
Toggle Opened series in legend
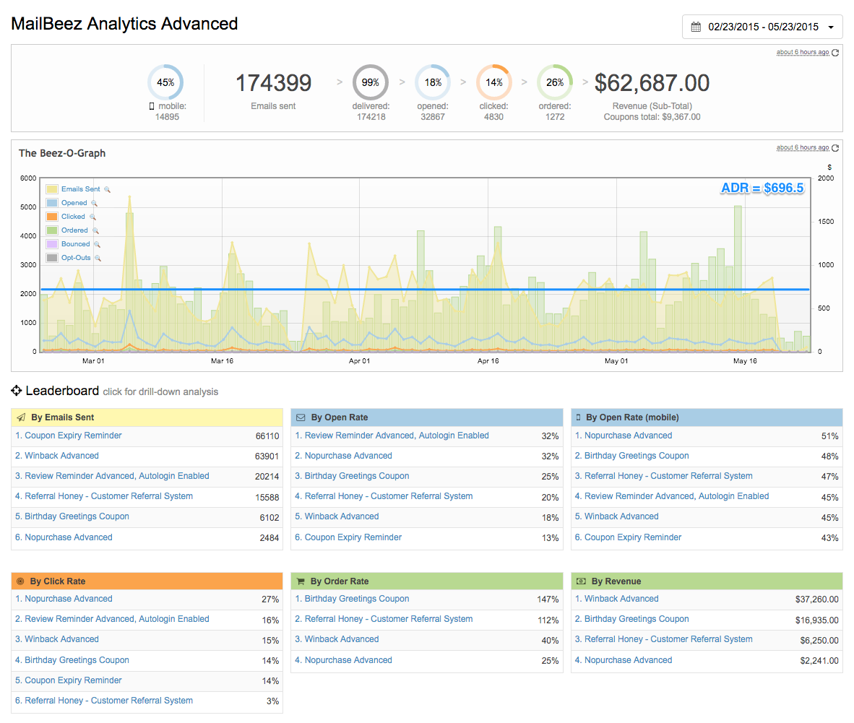(x=74, y=202)
